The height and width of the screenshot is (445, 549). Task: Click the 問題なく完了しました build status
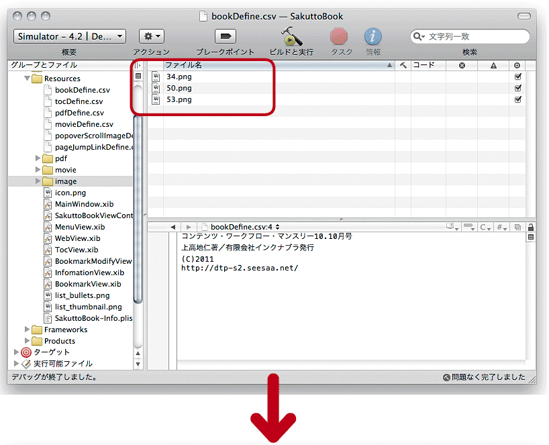point(484,377)
